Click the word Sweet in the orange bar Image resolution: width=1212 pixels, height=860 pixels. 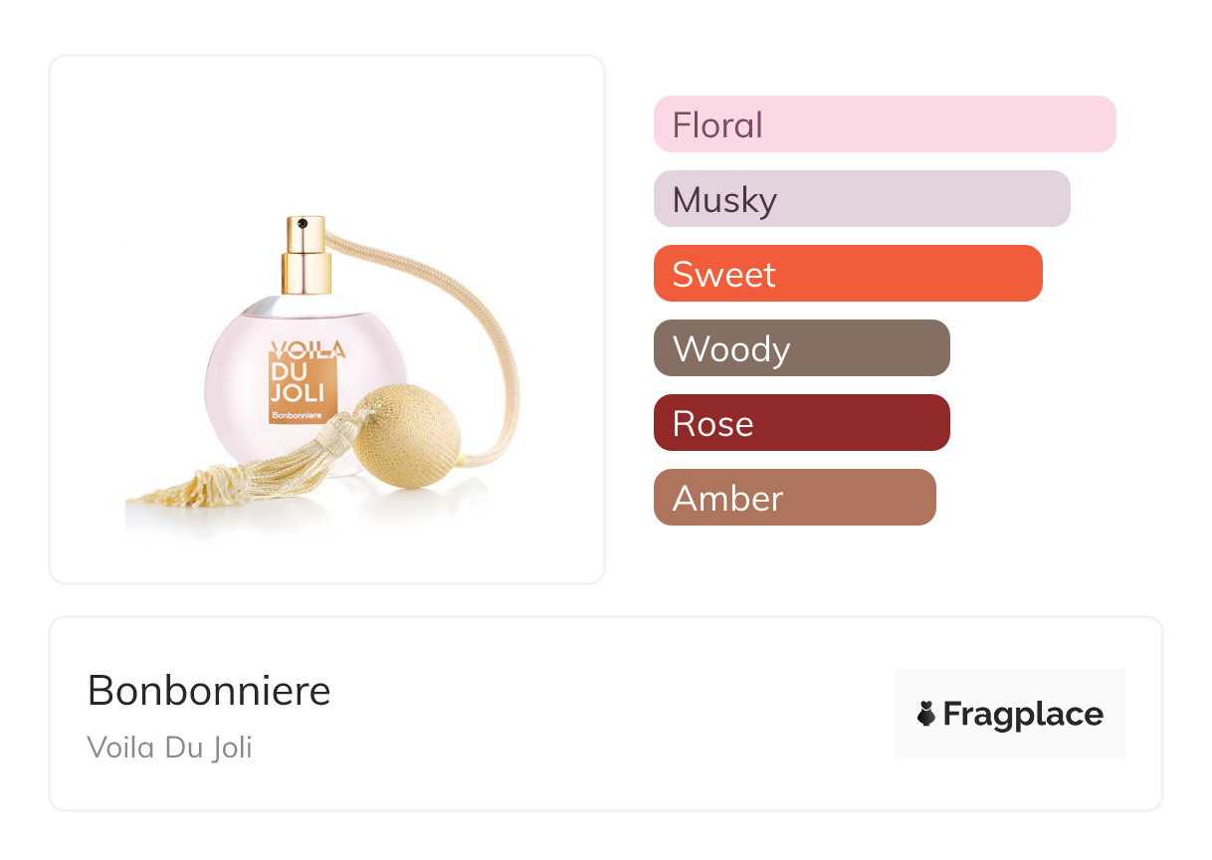click(723, 275)
